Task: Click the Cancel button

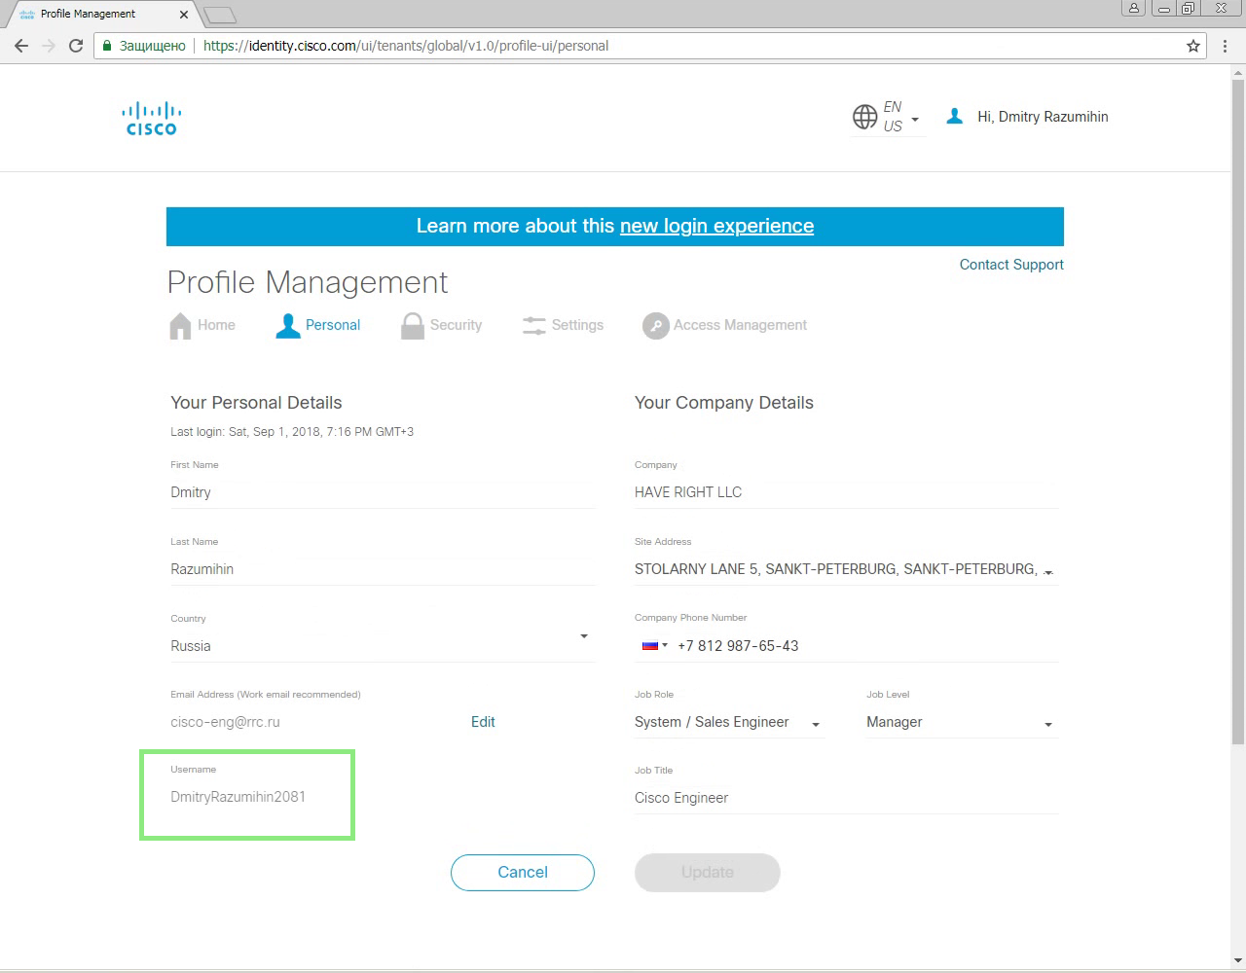Action: click(x=523, y=873)
